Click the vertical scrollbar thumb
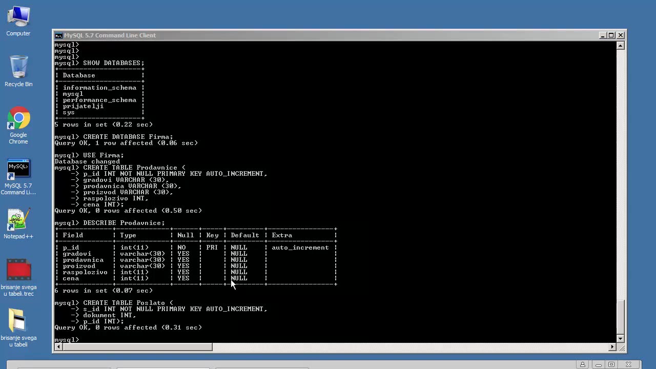656x369 pixels. coord(621,317)
